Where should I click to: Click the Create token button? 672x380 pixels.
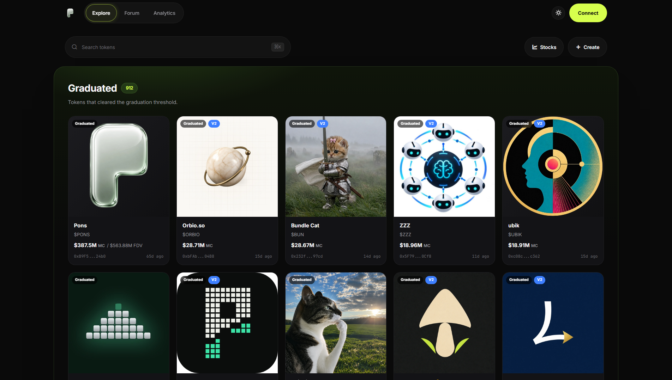tap(587, 47)
